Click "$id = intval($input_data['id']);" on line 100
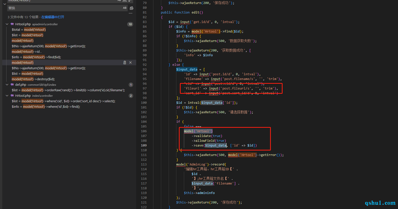 click(207, 103)
